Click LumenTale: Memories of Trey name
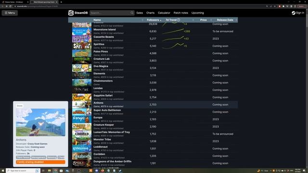Screen dimensions: 308x173 pyautogui.click(x=112, y=132)
